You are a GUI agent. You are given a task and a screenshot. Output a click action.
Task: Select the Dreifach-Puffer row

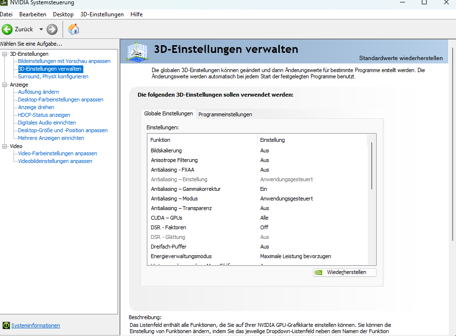tap(258, 247)
